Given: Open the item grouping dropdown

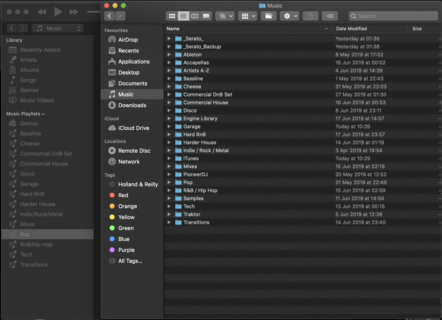Looking at the screenshot, I should click(x=224, y=16).
